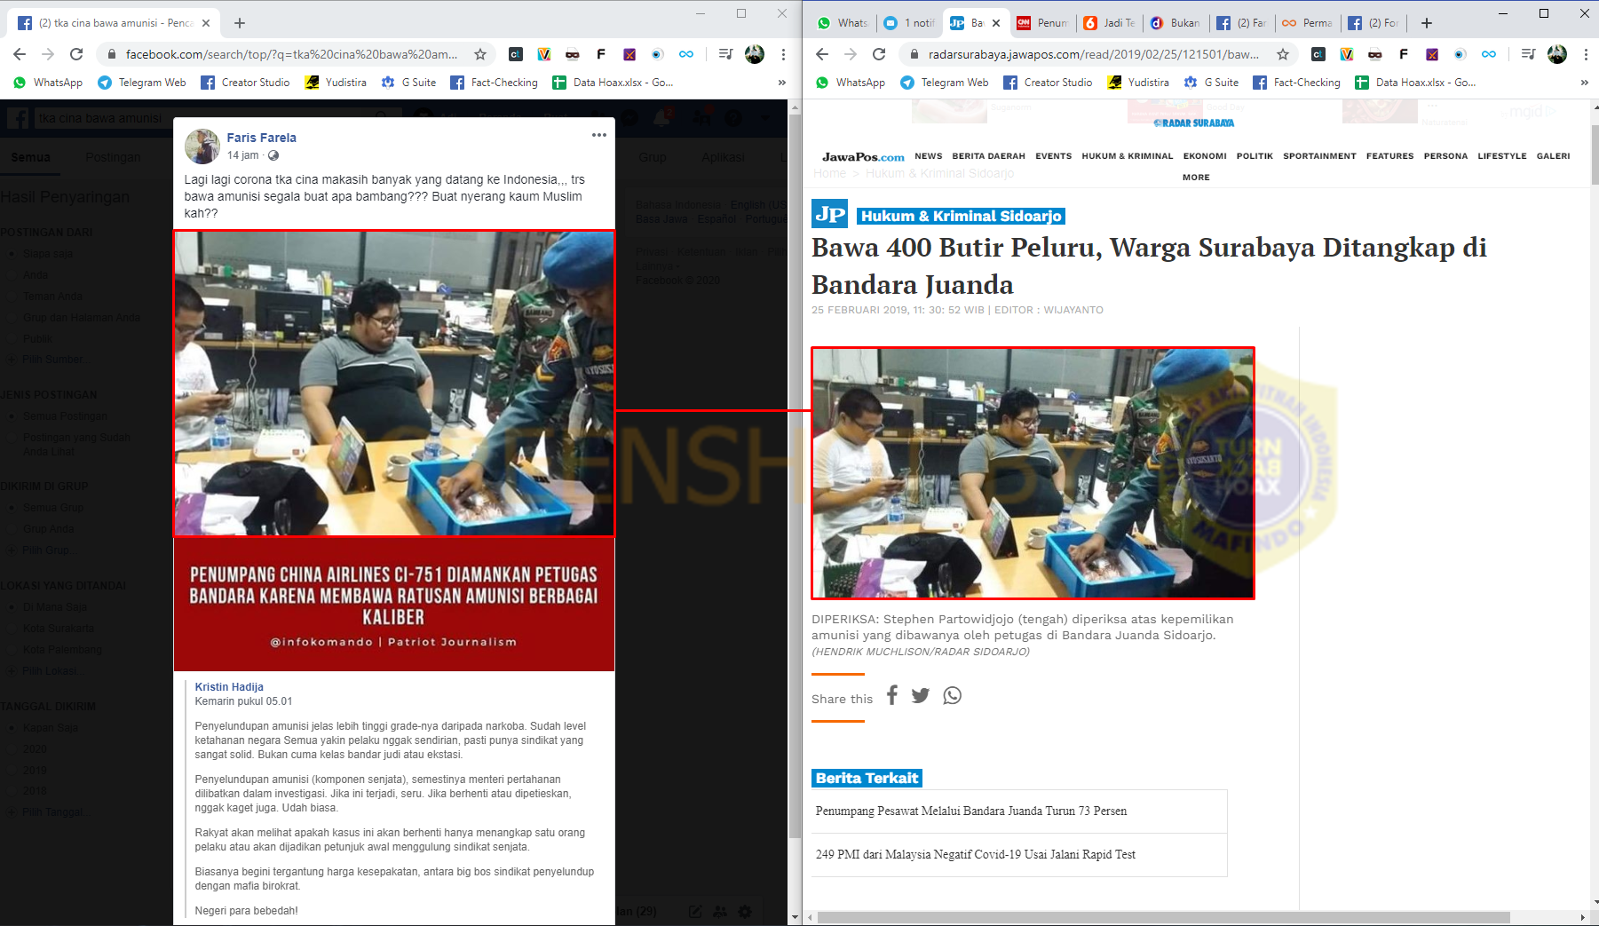Switch to the CNN 'Penum' tab

click(x=1042, y=23)
